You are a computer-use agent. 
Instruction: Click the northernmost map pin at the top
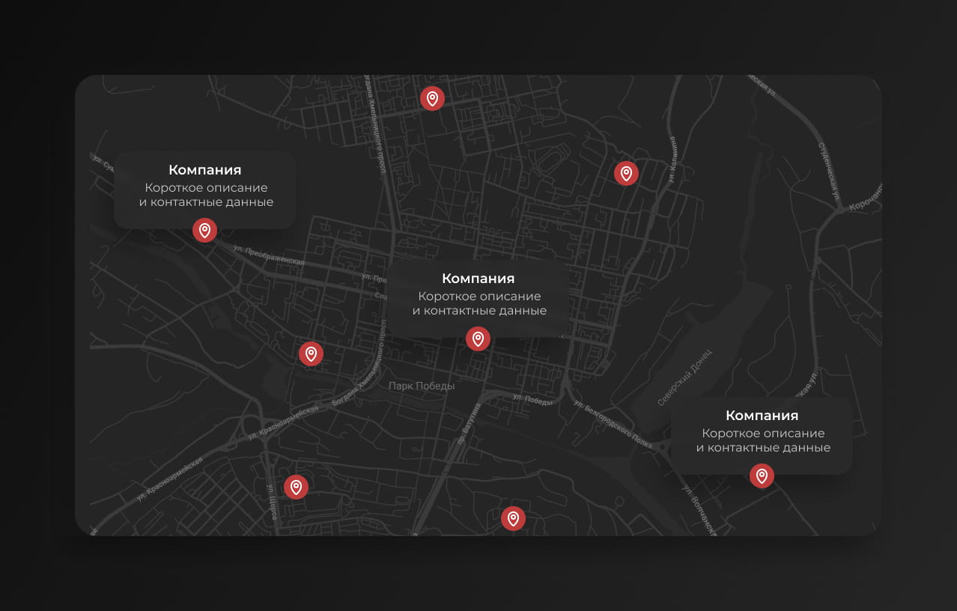[432, 98]
